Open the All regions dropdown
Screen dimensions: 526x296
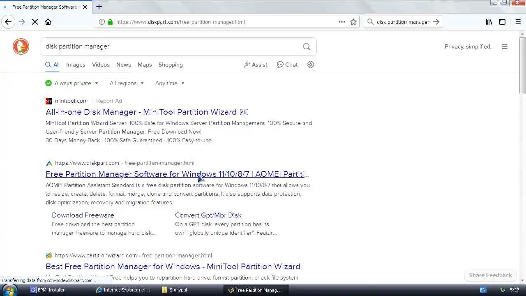(x=127, y=83)
